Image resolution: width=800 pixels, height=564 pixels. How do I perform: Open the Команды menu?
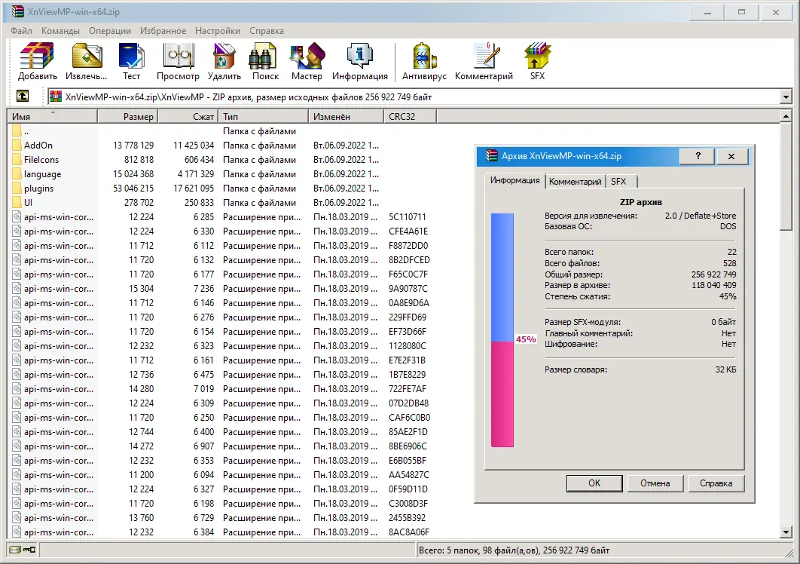click(x=60, y=31)
